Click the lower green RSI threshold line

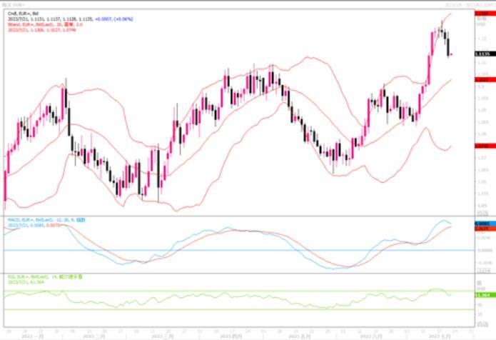[x=214, y=309]
